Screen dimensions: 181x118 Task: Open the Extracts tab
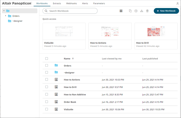[57, 4]
